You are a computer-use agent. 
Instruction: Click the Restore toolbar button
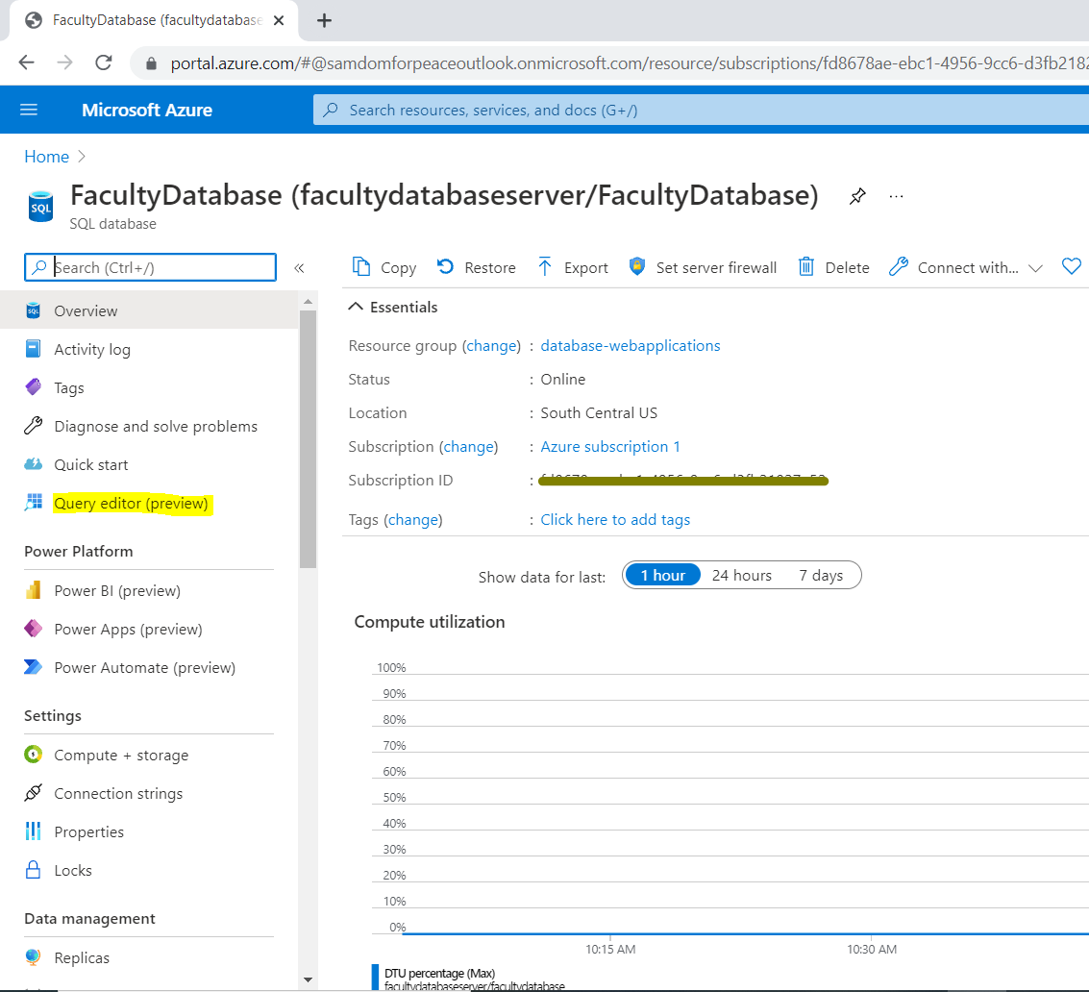tap(476, 267)
